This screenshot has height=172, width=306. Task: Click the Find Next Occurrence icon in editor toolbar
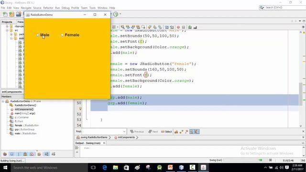click(x=133, y=27)
